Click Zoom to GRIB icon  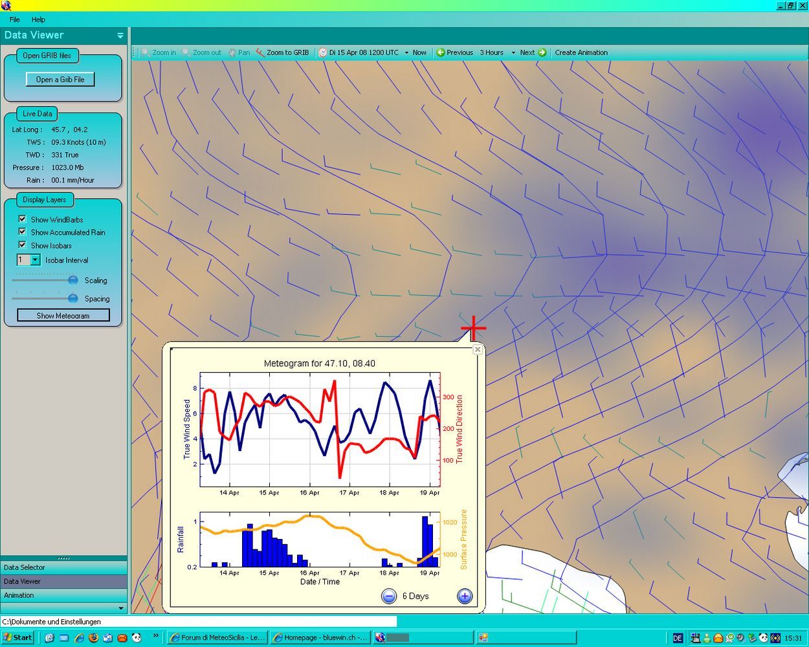260,52
